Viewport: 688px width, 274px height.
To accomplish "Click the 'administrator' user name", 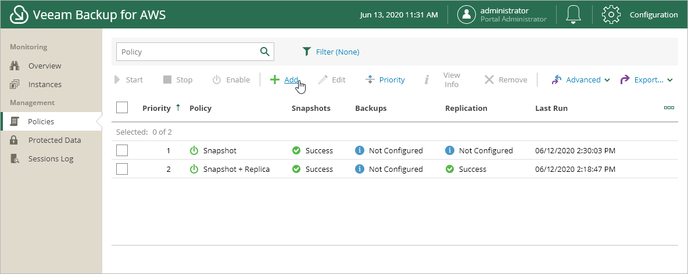I will [504, 10].
